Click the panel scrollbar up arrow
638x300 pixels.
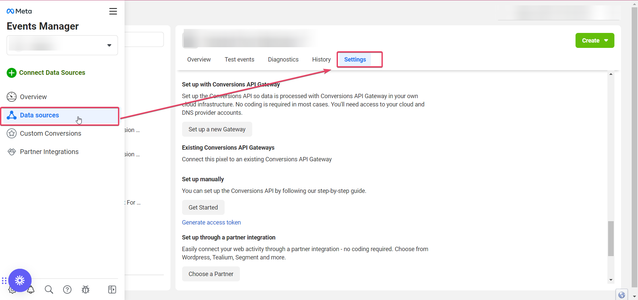tap(611, 74)
